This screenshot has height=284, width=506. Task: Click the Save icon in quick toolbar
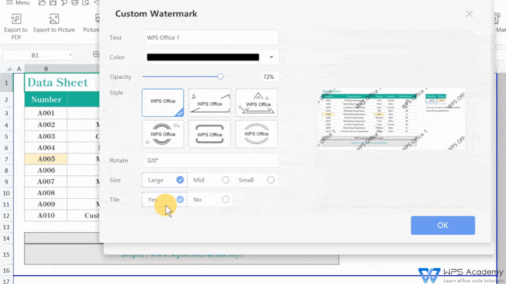[53, 3]
